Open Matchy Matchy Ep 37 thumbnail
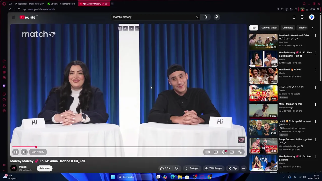The image size is (322, 181). (x=263, y=59)
